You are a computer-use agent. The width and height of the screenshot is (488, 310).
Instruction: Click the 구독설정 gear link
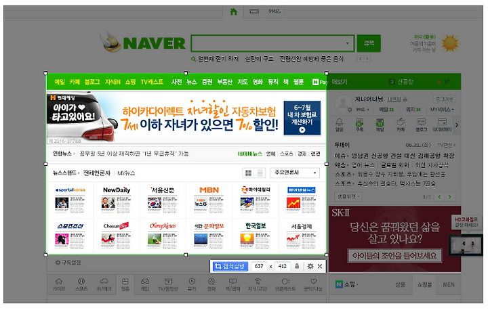tap(68, 263)
